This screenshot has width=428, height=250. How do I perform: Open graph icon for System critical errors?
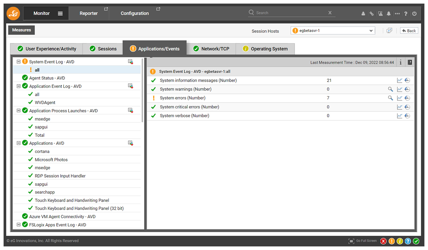pyautogui.click(x=400, y=107)
